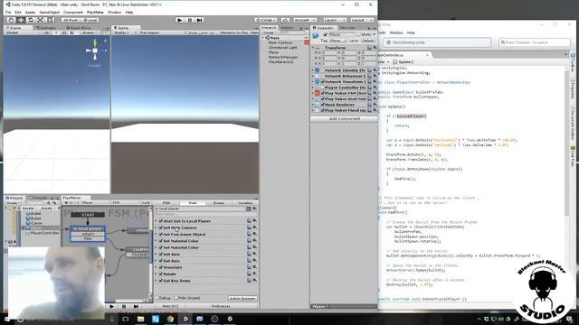Toggle Play Maker FSM component checkbox
This screenshot has height=325, width=579.
322,93
